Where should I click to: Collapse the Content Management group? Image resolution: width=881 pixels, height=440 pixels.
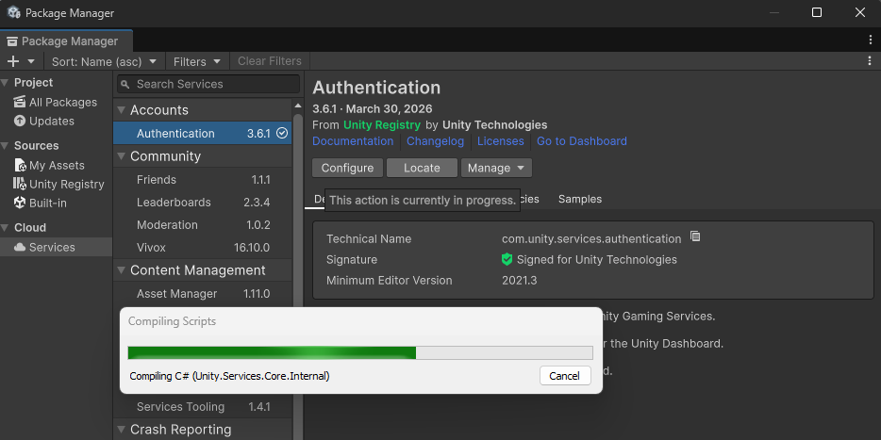(121, 270)
